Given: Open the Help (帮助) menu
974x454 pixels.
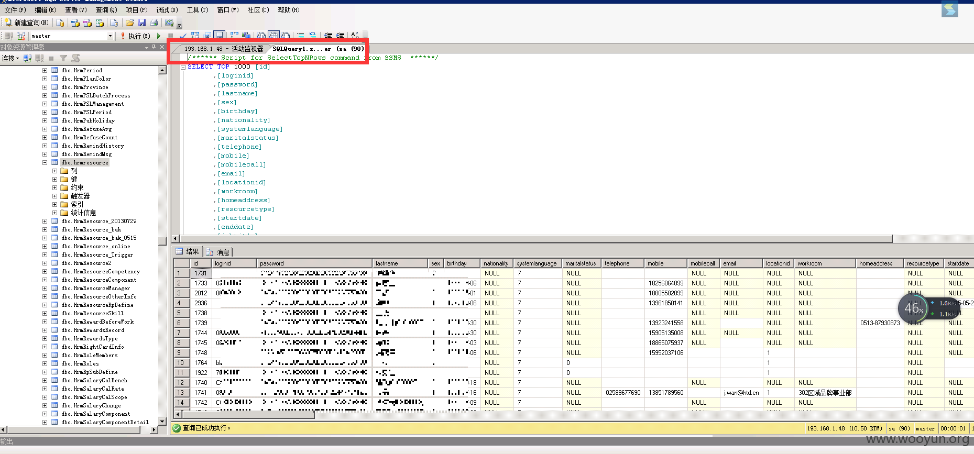Looking at the screenshot, I should (x=289, y=10).
